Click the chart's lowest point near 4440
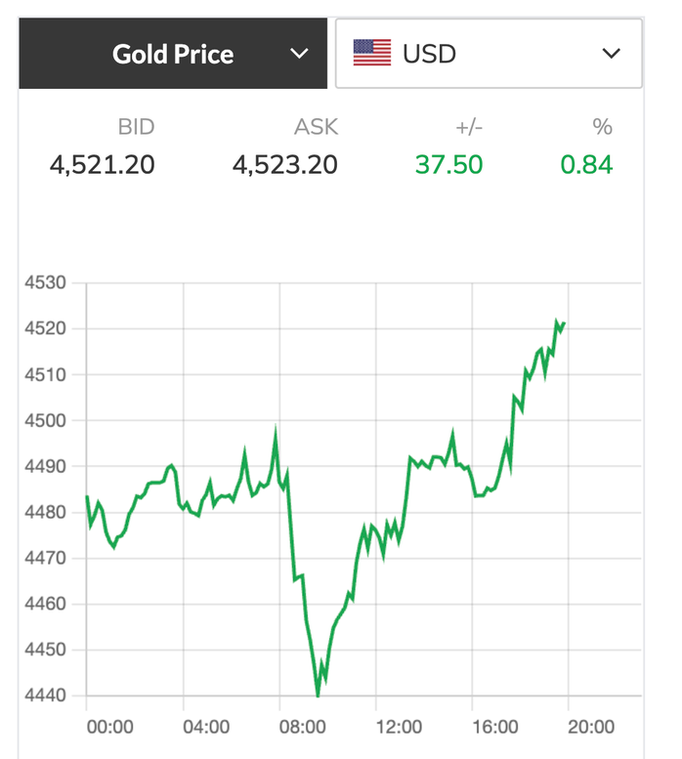This screenshot has height=759, width=682. pos(318,695)
